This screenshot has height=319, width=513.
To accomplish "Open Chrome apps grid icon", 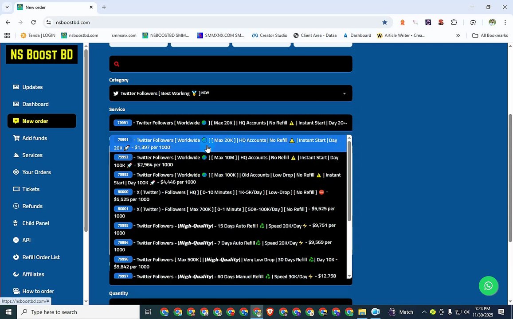I will (7, 35).
